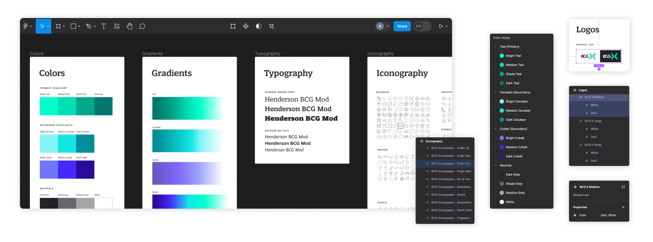The height and width of the screenshot is (242, 653).
Task: Select BCG Iconography - Global layer
Action: (x=445, y=195)
